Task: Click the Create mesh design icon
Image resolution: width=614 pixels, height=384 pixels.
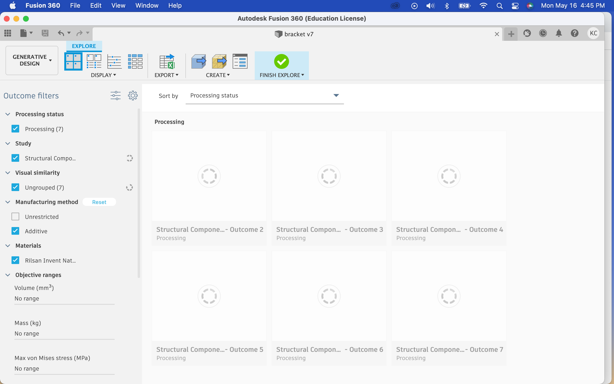Action: click(x=219, y=61)
